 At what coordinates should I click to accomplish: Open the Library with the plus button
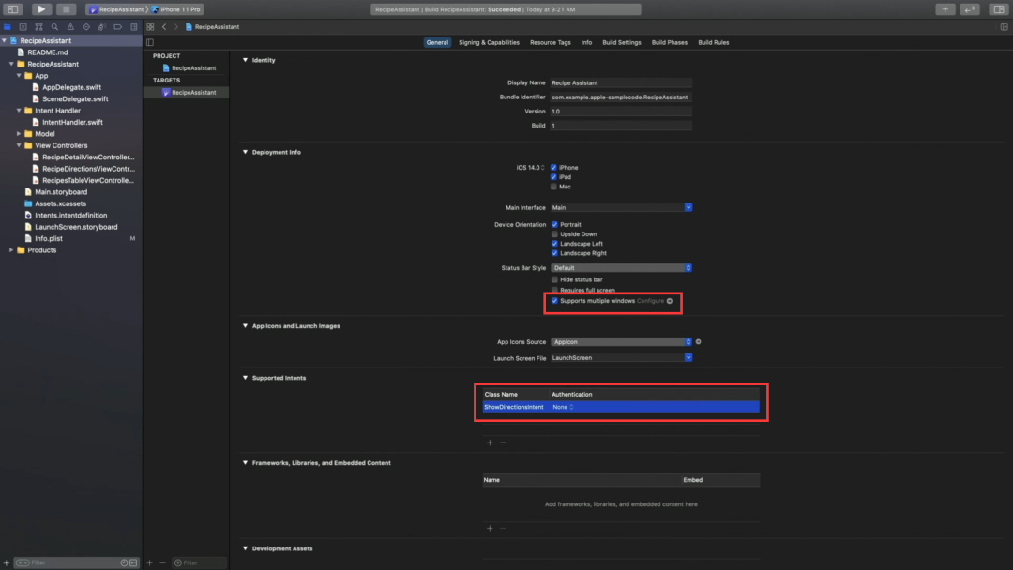(945, 9)
